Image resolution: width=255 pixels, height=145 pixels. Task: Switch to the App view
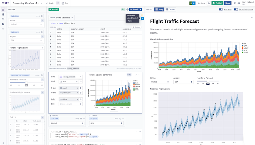(65, 3)
